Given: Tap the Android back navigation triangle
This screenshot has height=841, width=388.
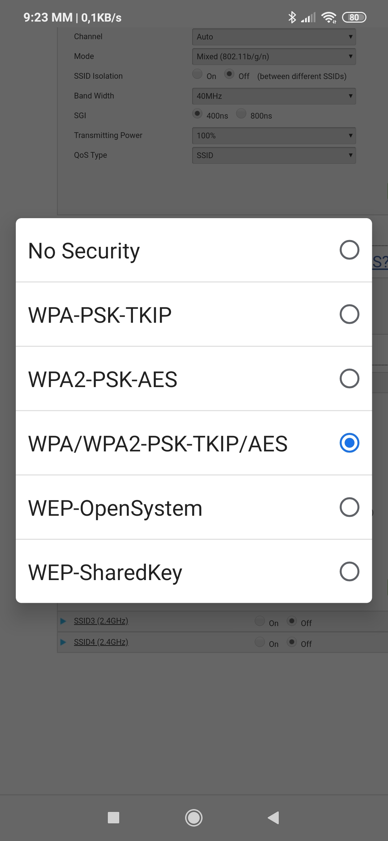Looking at the screenshot, I should [x=274, y=818].
